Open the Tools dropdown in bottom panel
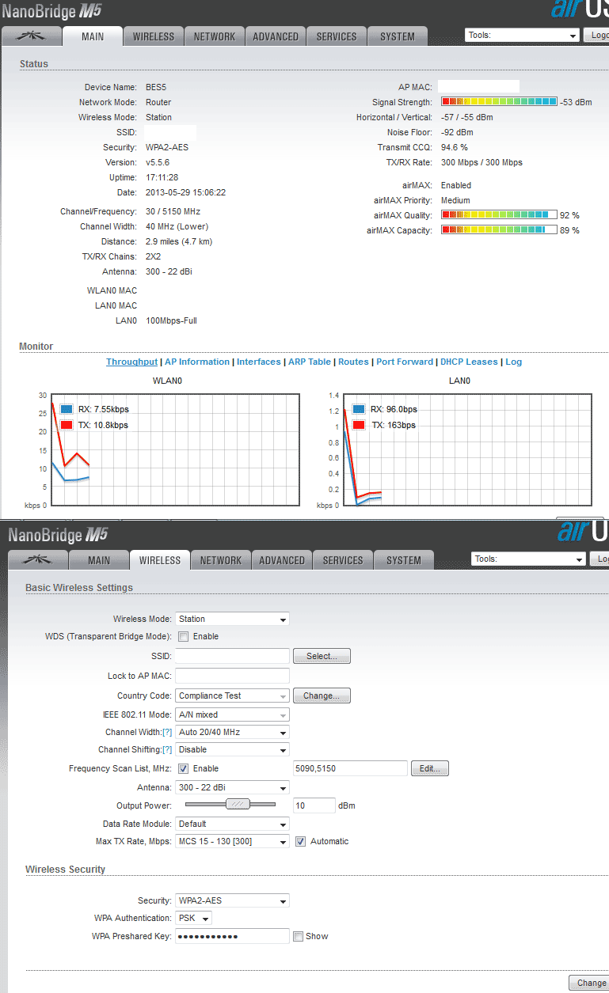The image size is (609, 993). click(x=528, y=559)
